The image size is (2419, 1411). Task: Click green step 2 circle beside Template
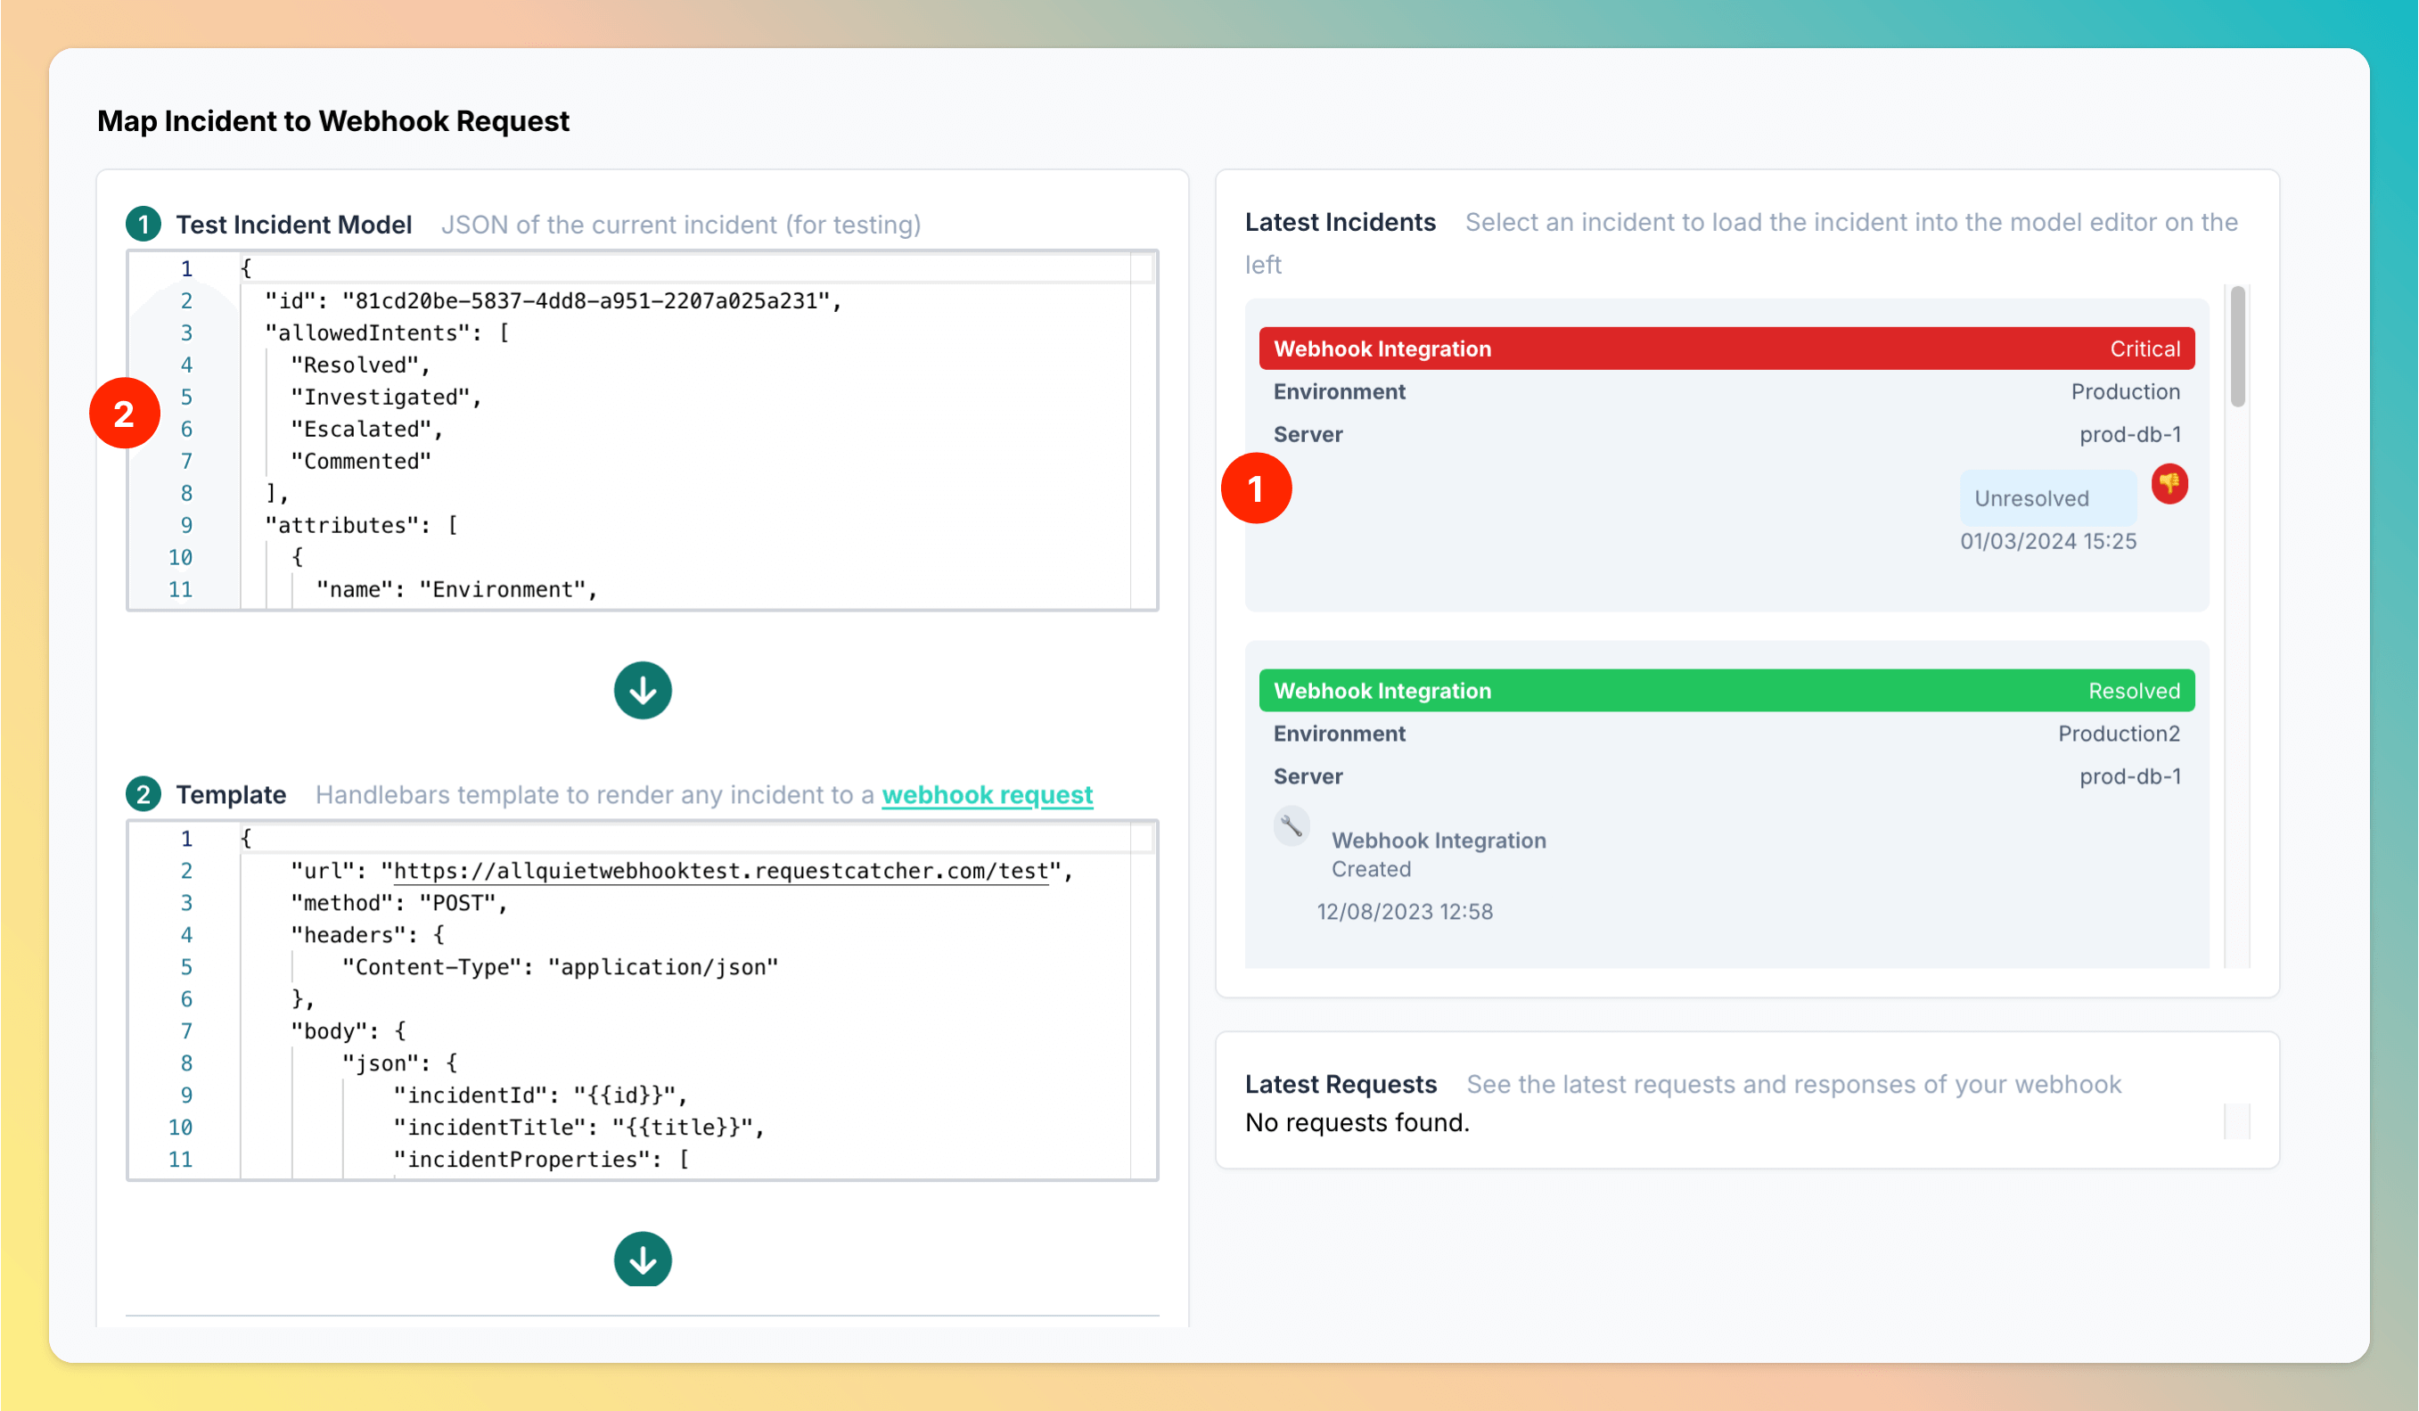[x=144, y=794]
